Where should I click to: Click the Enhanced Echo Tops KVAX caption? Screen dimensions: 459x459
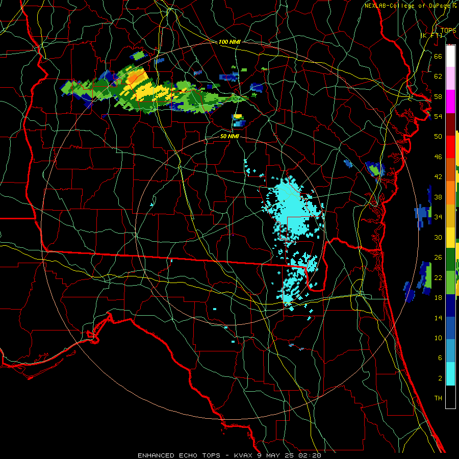[x=229, y=455]
